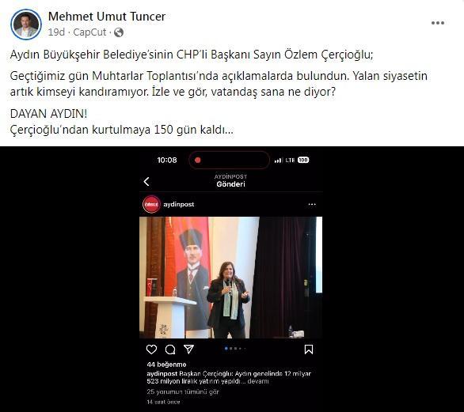Open the post options three-dot menu
Image resolution: width=464 pixels, height=412 pixels.
pos(438,23)
